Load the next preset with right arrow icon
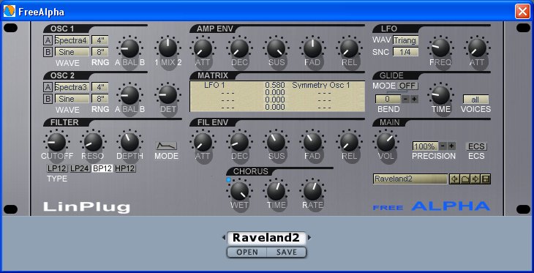Image resolution: width=534 pixels, height=273 pixels. 475,179
